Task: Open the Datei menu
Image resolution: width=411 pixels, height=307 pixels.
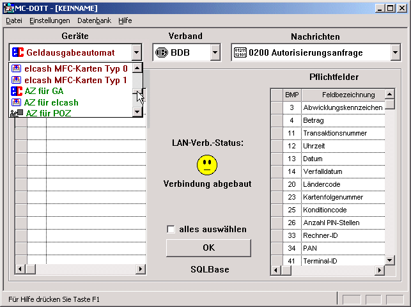Action: coord(14,20)
